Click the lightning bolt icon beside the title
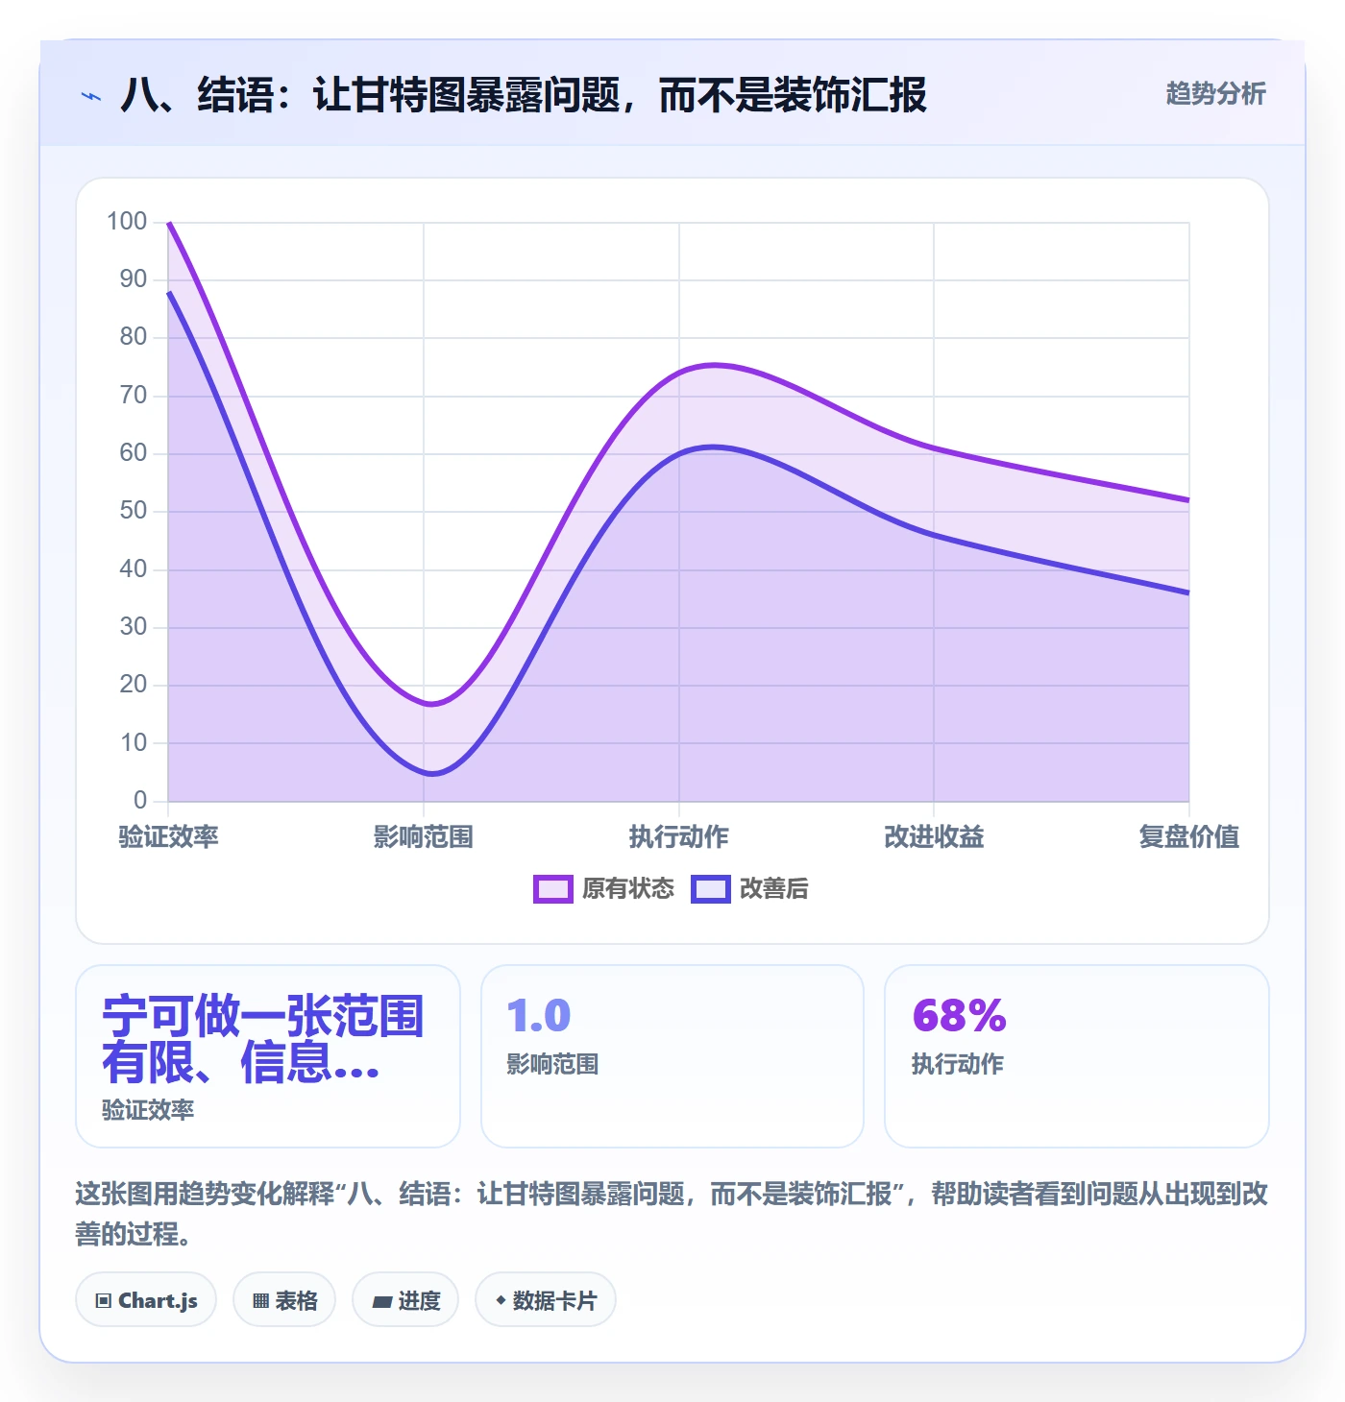The image size is (1345, 1402). [91, 96]
